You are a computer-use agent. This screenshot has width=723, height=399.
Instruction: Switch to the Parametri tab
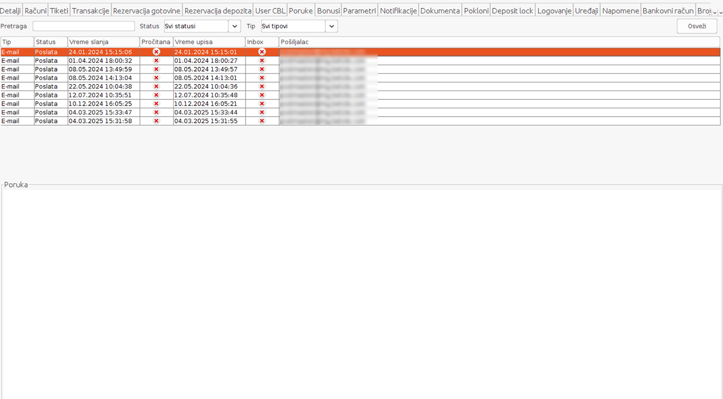(359, 11)
